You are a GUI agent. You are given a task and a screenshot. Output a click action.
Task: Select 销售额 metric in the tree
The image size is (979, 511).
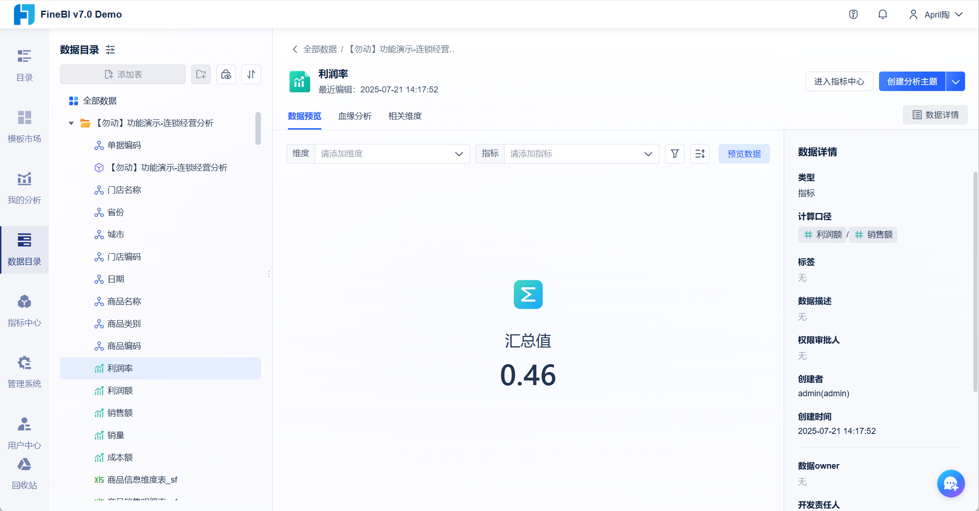[120, 413]
